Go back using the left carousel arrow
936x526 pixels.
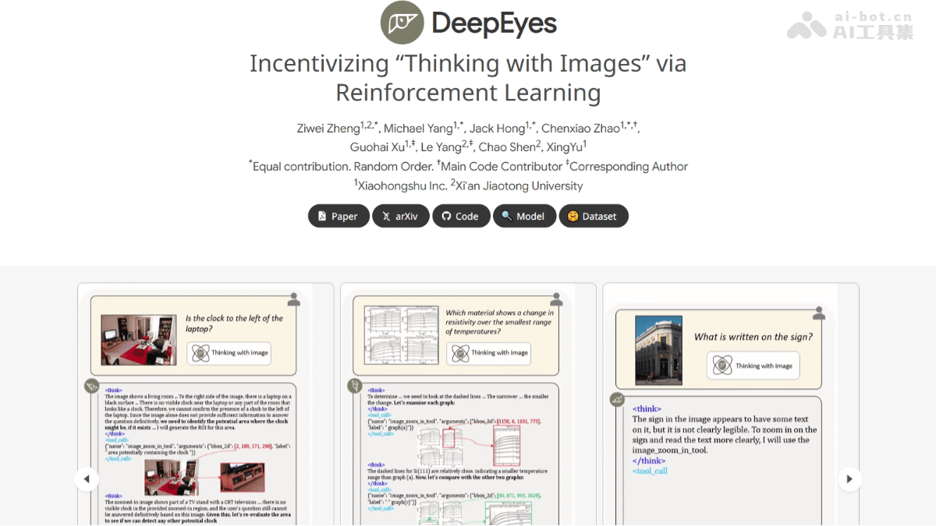pyautogui.click(x=87, y=479)
